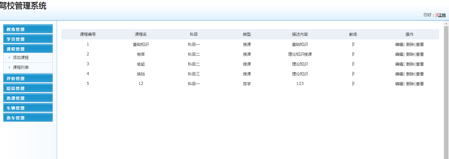Click the scrollbar up arrow

[446, 24]
